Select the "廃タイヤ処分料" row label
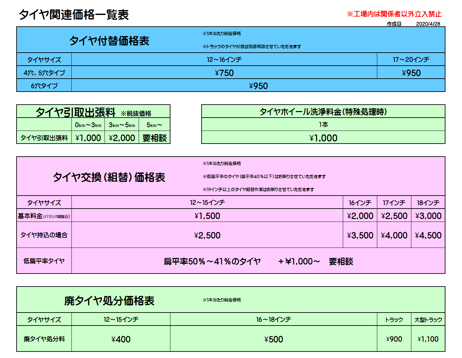Image resolution: width=462 pixels, height=358 pixels. coord(44,339)
